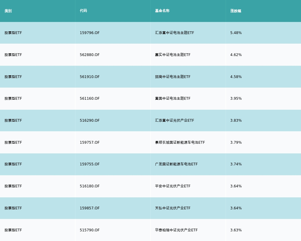Image resolution: width=301 pixels, height=241 pixels.
Task: Click the 3.79% change value
Action: (236, 142)
